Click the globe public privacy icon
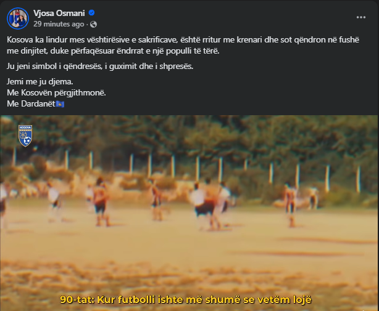This screenshot has height=311, width=379. tap(94, 25)
